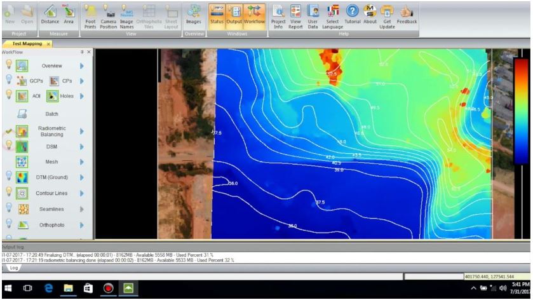Toggle the DSM layer light bulb

coord(9,146)
